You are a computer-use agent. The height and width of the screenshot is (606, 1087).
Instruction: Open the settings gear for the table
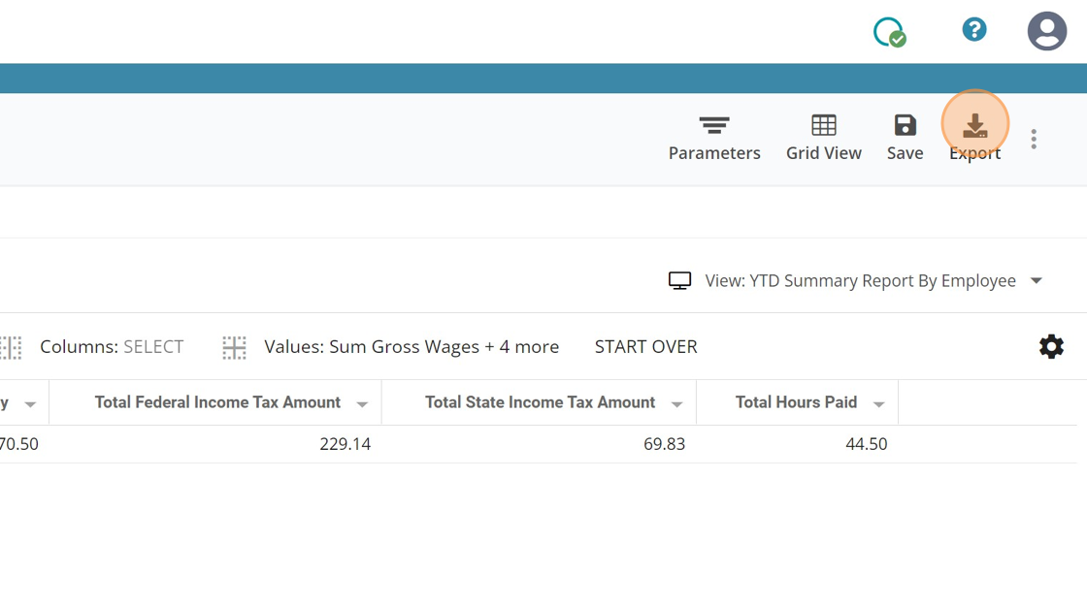click(1051, 347)
